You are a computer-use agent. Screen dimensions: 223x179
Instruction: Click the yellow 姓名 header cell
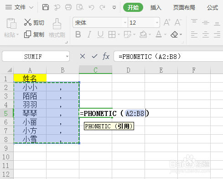click(30, 78)
